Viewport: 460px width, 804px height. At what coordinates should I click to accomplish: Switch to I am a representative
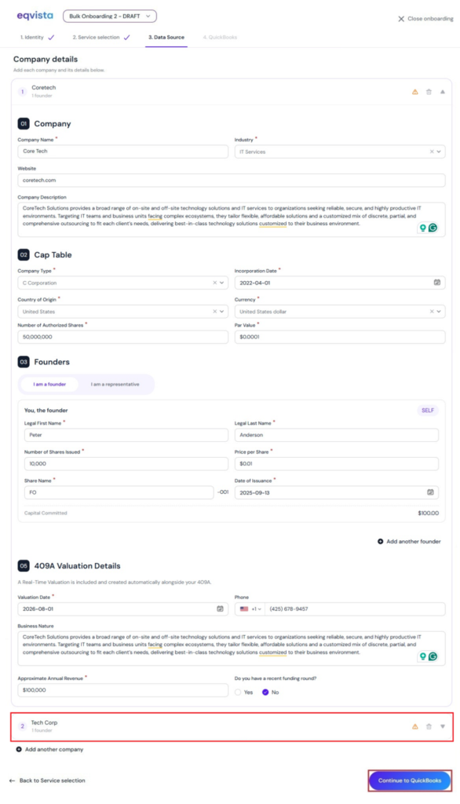click(115, 384)
